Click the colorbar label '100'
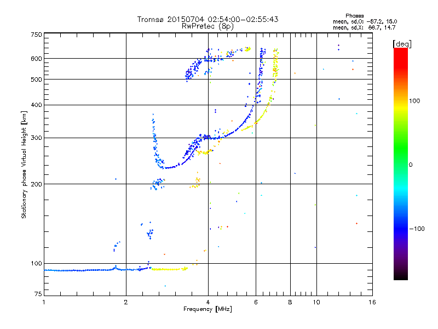Viewport: 438px width, 329px height. coord(414,101)
